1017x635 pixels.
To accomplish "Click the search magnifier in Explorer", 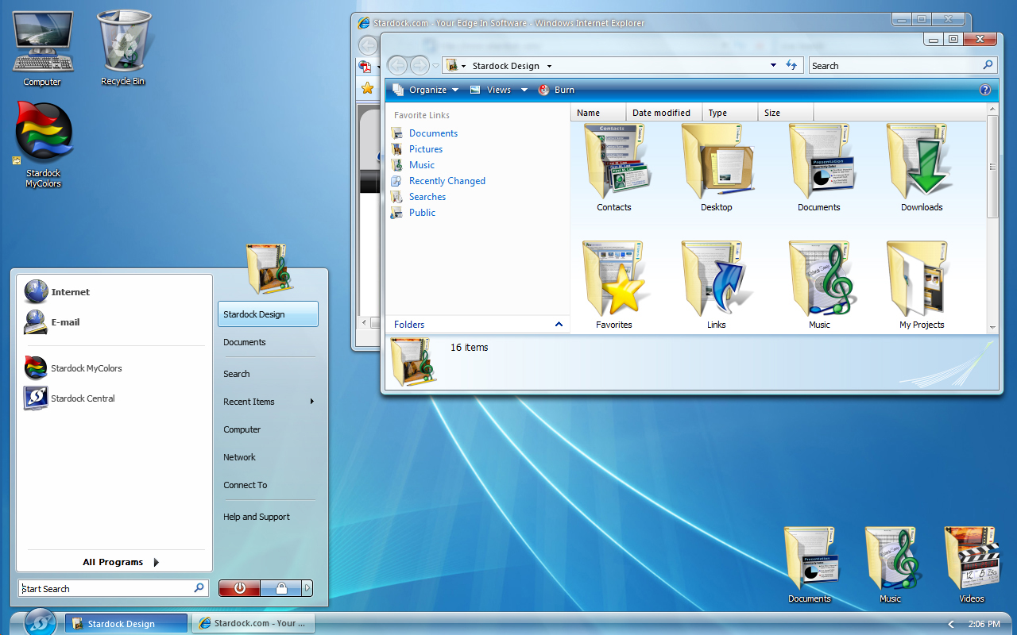I will click(988, 65).
